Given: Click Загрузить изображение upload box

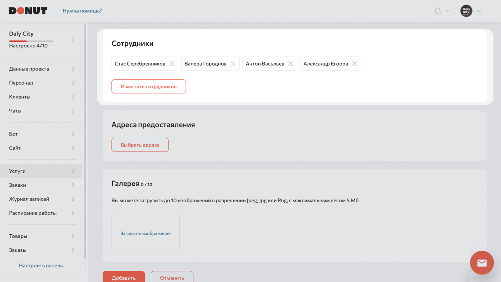Looking at the screenshot, I should 146,233.
